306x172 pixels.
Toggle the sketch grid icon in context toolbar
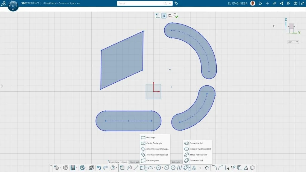(158, 16)
